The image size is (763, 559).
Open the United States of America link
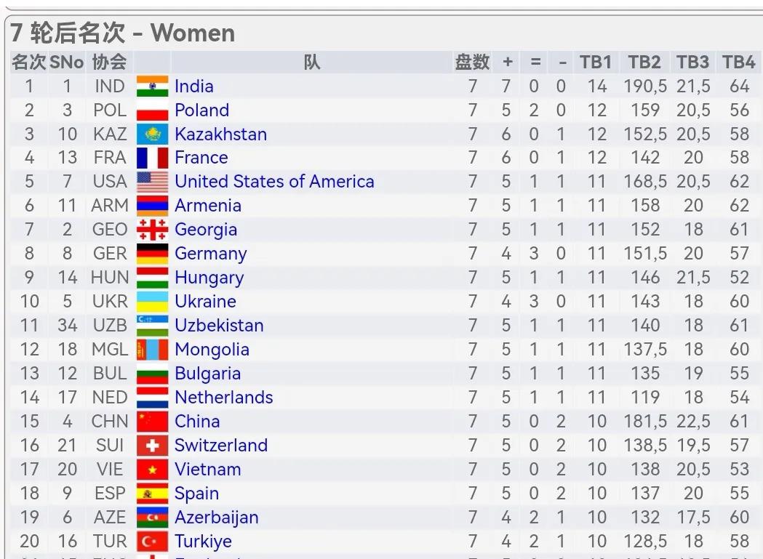(x=274, y=182)
